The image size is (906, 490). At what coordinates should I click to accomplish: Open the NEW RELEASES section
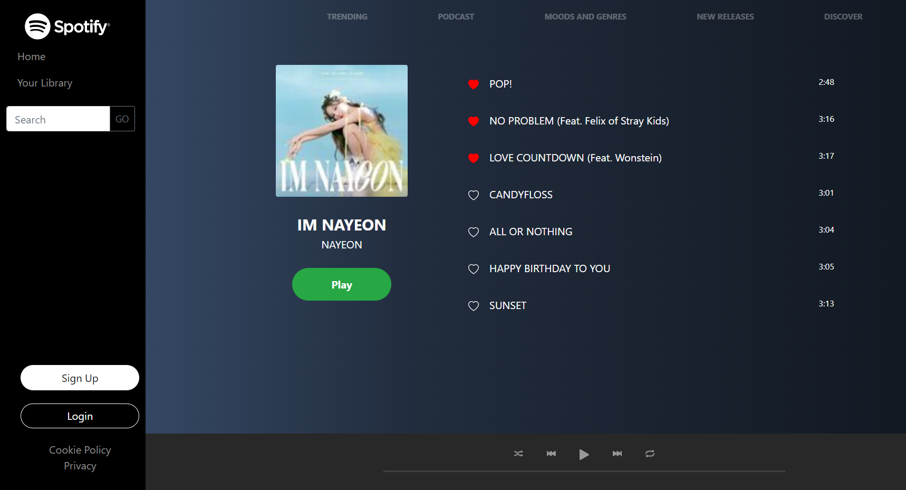click(725, 16)
